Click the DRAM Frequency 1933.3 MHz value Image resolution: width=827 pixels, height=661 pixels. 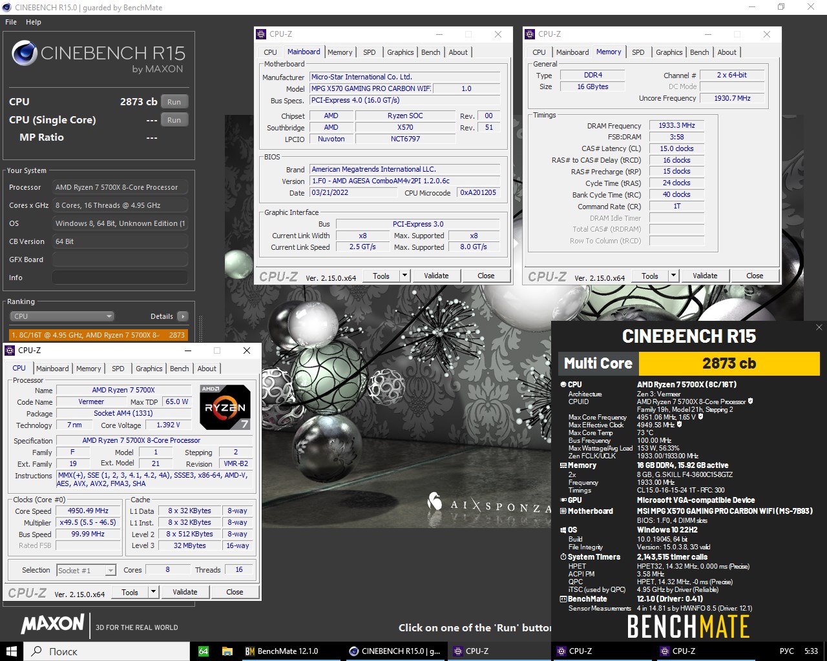tap(676, 125)
